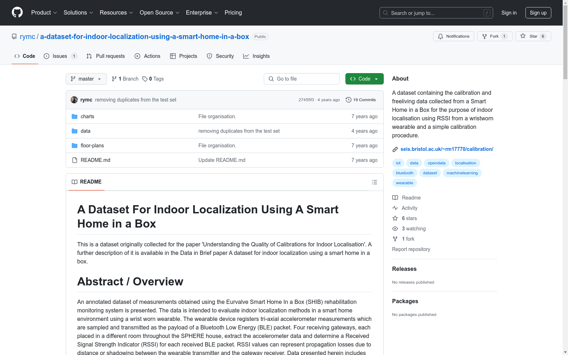The width and height of the screenshot is (568, 355).
Task: Click the commit history clock icon
Action: [349, 100]
